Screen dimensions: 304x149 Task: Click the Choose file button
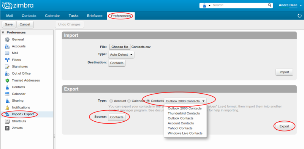click(120, 47)
